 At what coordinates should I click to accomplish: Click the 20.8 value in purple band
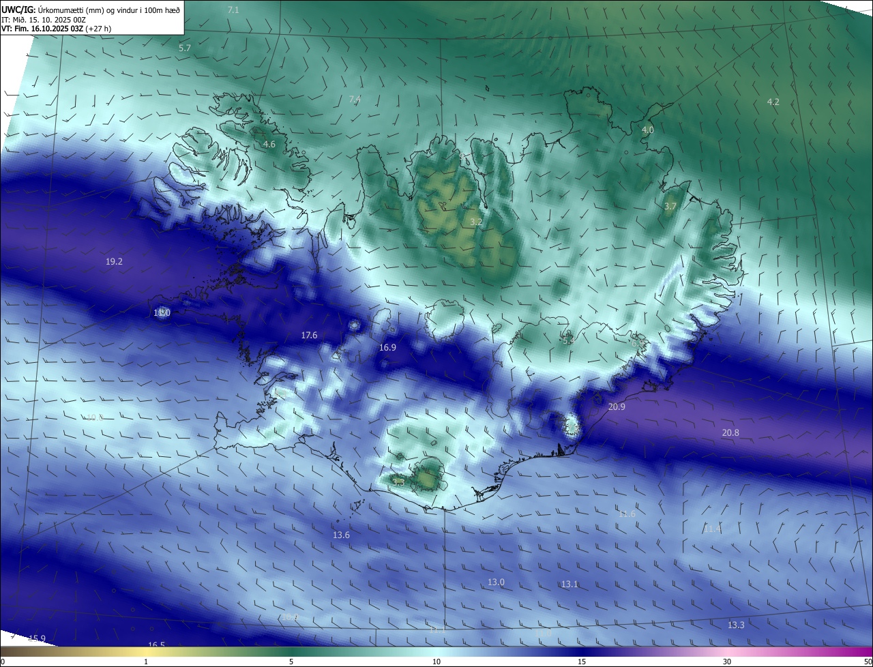point(730,432)
